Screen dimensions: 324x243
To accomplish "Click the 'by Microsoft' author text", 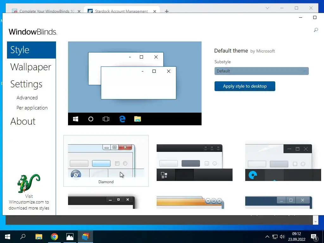I will tap(262, 51).
